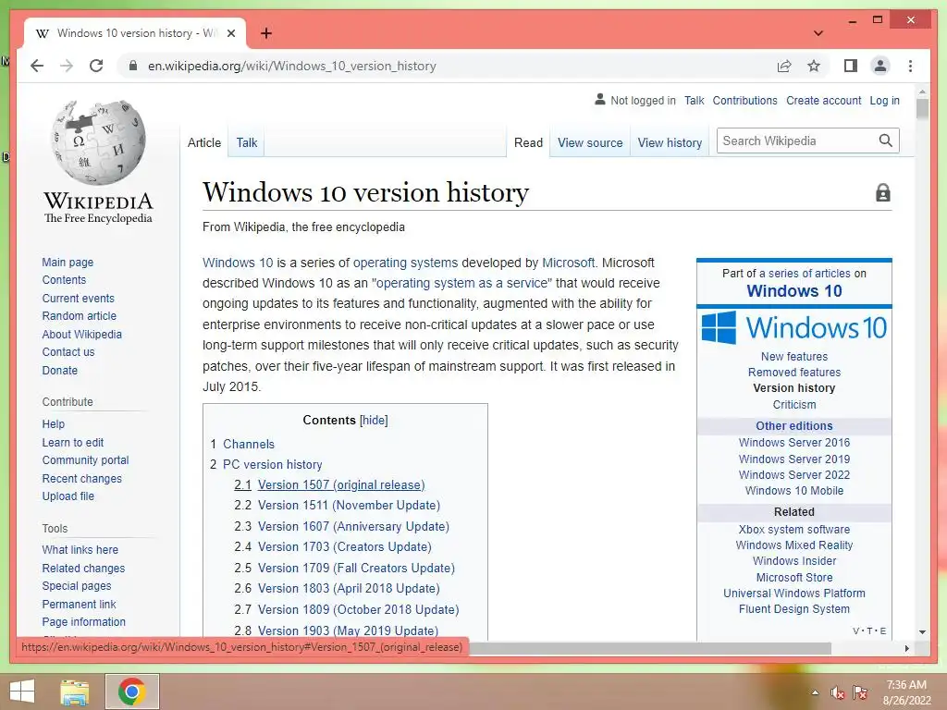Click the muted speaker tray icon
947x710 pixels.
[x=837, y=692]
